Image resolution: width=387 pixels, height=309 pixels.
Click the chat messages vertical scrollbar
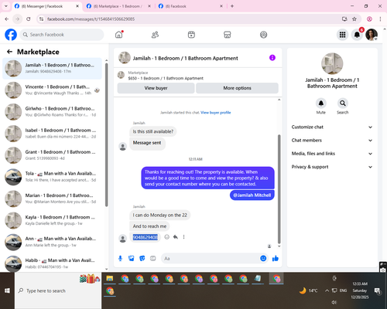pos(279,189)
